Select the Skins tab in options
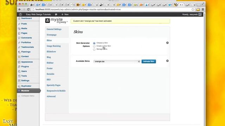225x126 pixels. (49, 41)
